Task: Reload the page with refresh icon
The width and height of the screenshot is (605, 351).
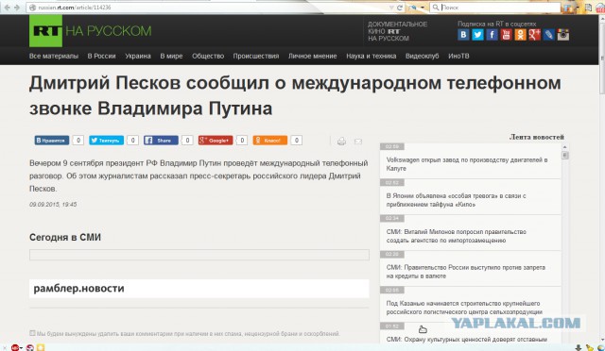Action: (400, 8)
